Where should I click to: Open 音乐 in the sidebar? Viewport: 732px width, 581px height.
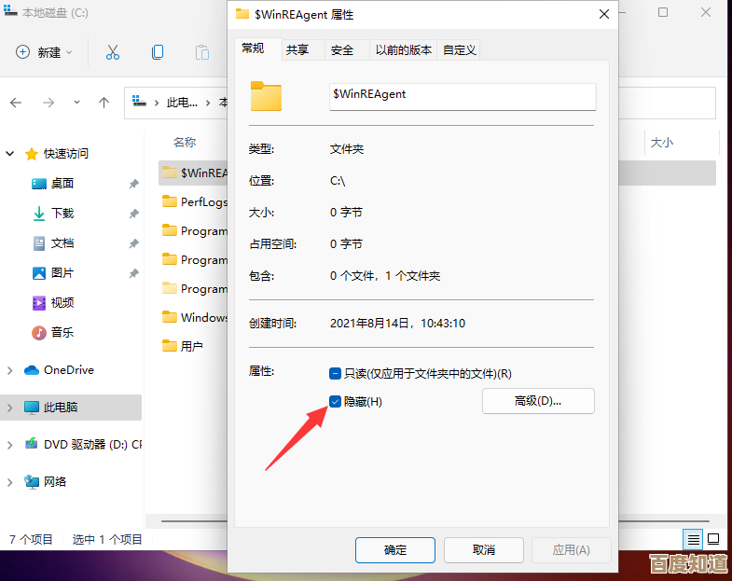[x=53, y=333]
